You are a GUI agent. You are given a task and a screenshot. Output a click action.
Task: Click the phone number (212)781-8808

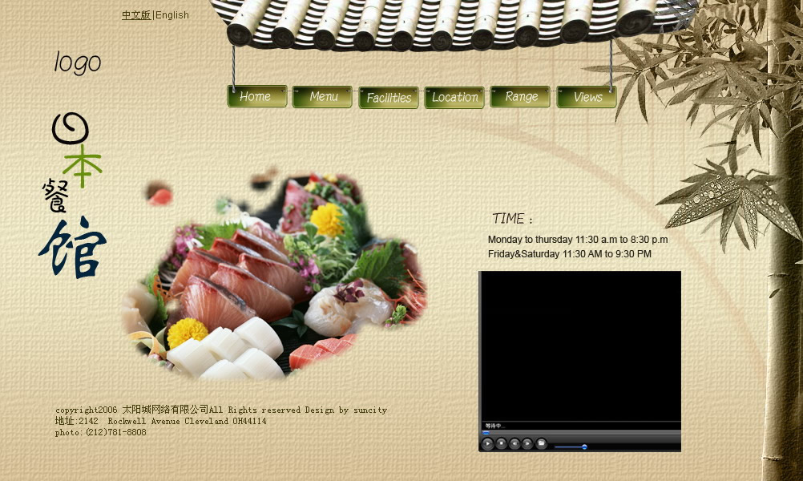click(115, 432)
